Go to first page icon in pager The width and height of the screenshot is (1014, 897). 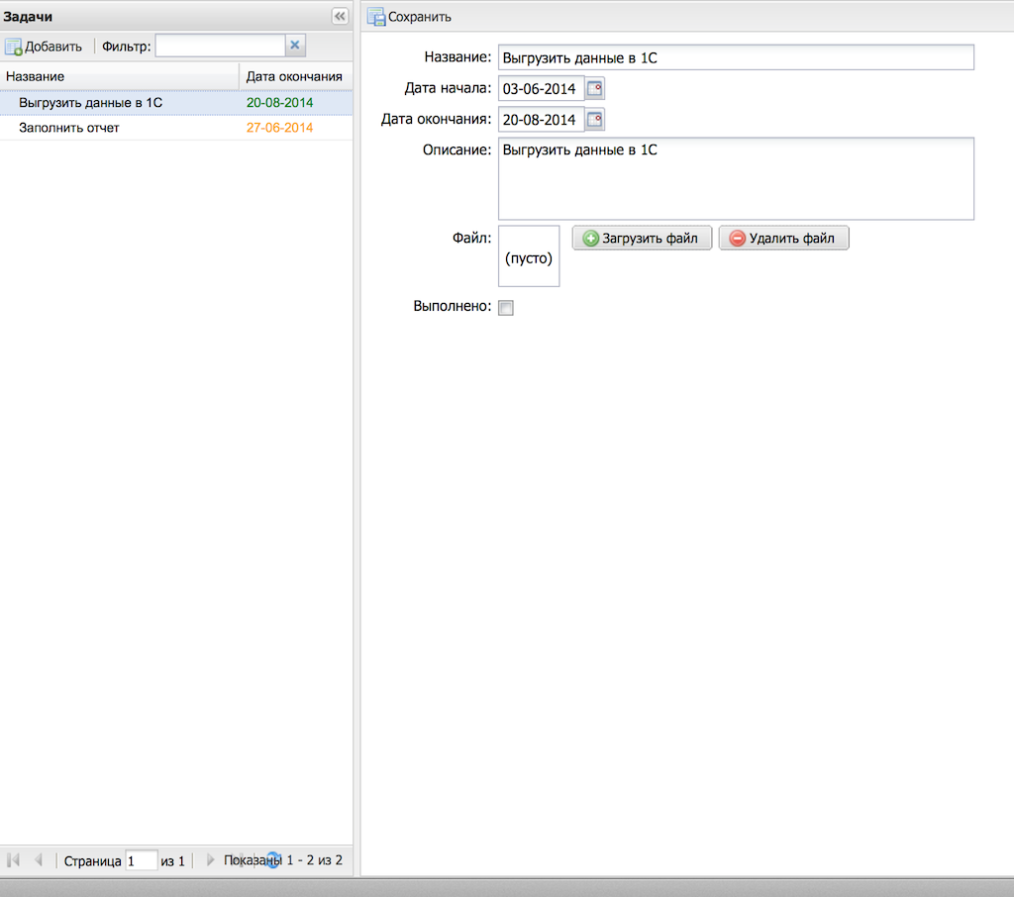coord(14,860)
